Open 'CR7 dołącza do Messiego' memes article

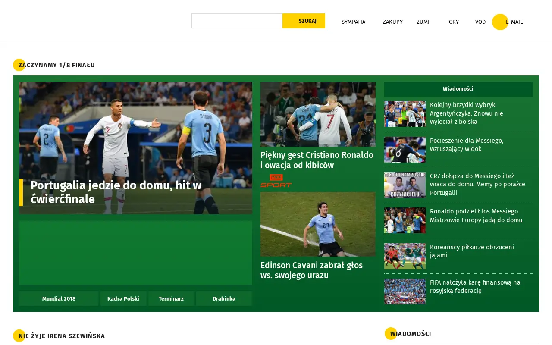coord(477,185)
